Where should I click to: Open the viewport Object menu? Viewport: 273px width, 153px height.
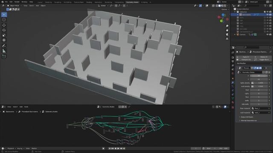tap(43, 6)
